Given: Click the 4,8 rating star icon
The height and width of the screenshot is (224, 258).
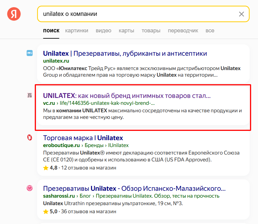Looking at the screenshot, I should [46, 168].
